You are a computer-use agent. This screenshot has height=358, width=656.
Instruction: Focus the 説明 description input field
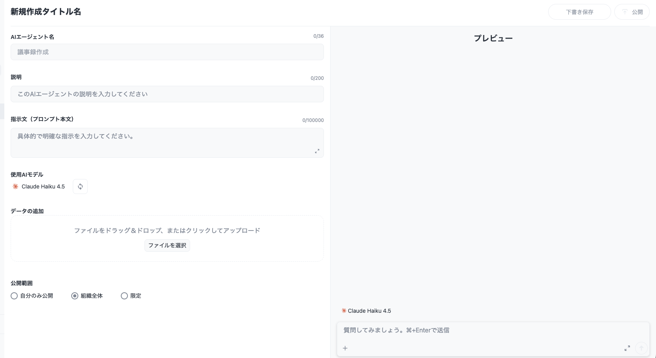[167, 94]
